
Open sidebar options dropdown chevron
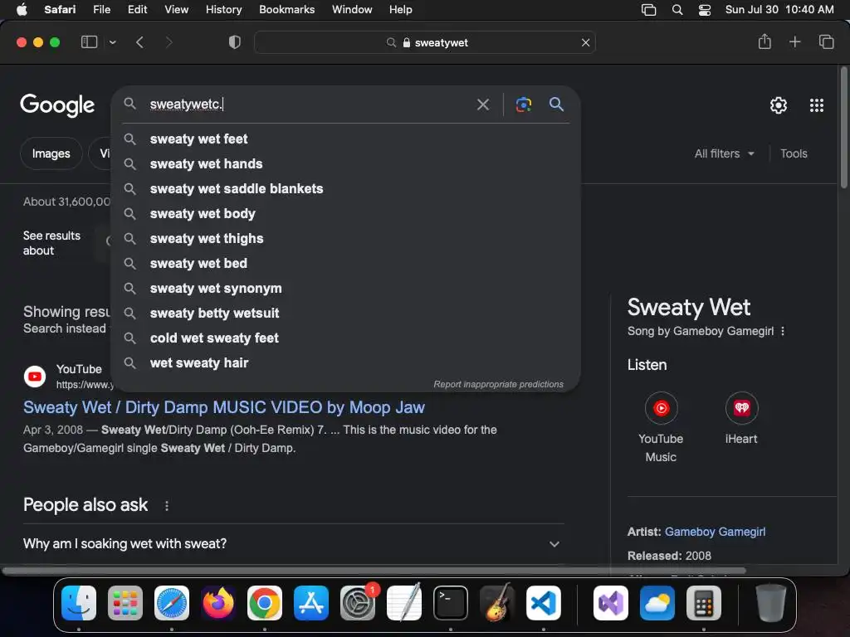[112, 42]
